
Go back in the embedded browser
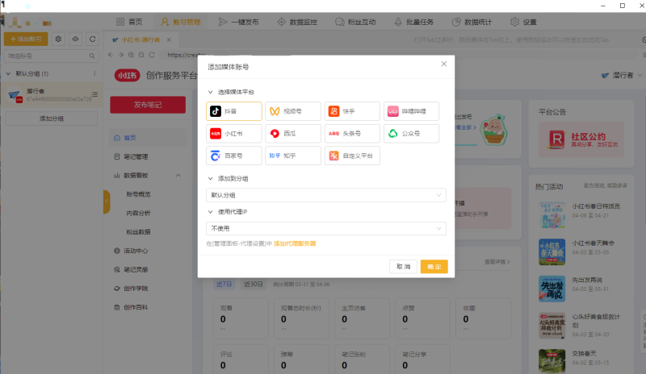111,55
